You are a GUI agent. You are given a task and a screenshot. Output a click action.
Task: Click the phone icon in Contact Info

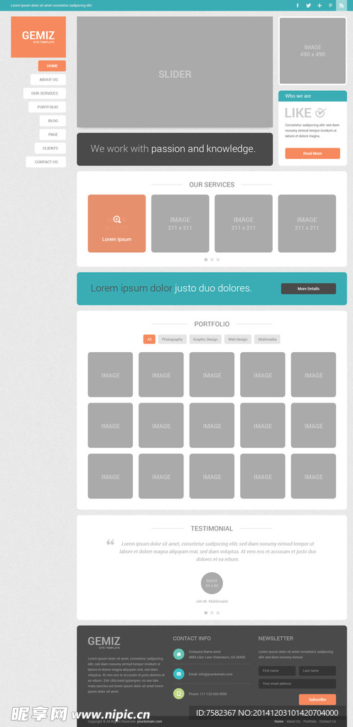pos(178,694)
